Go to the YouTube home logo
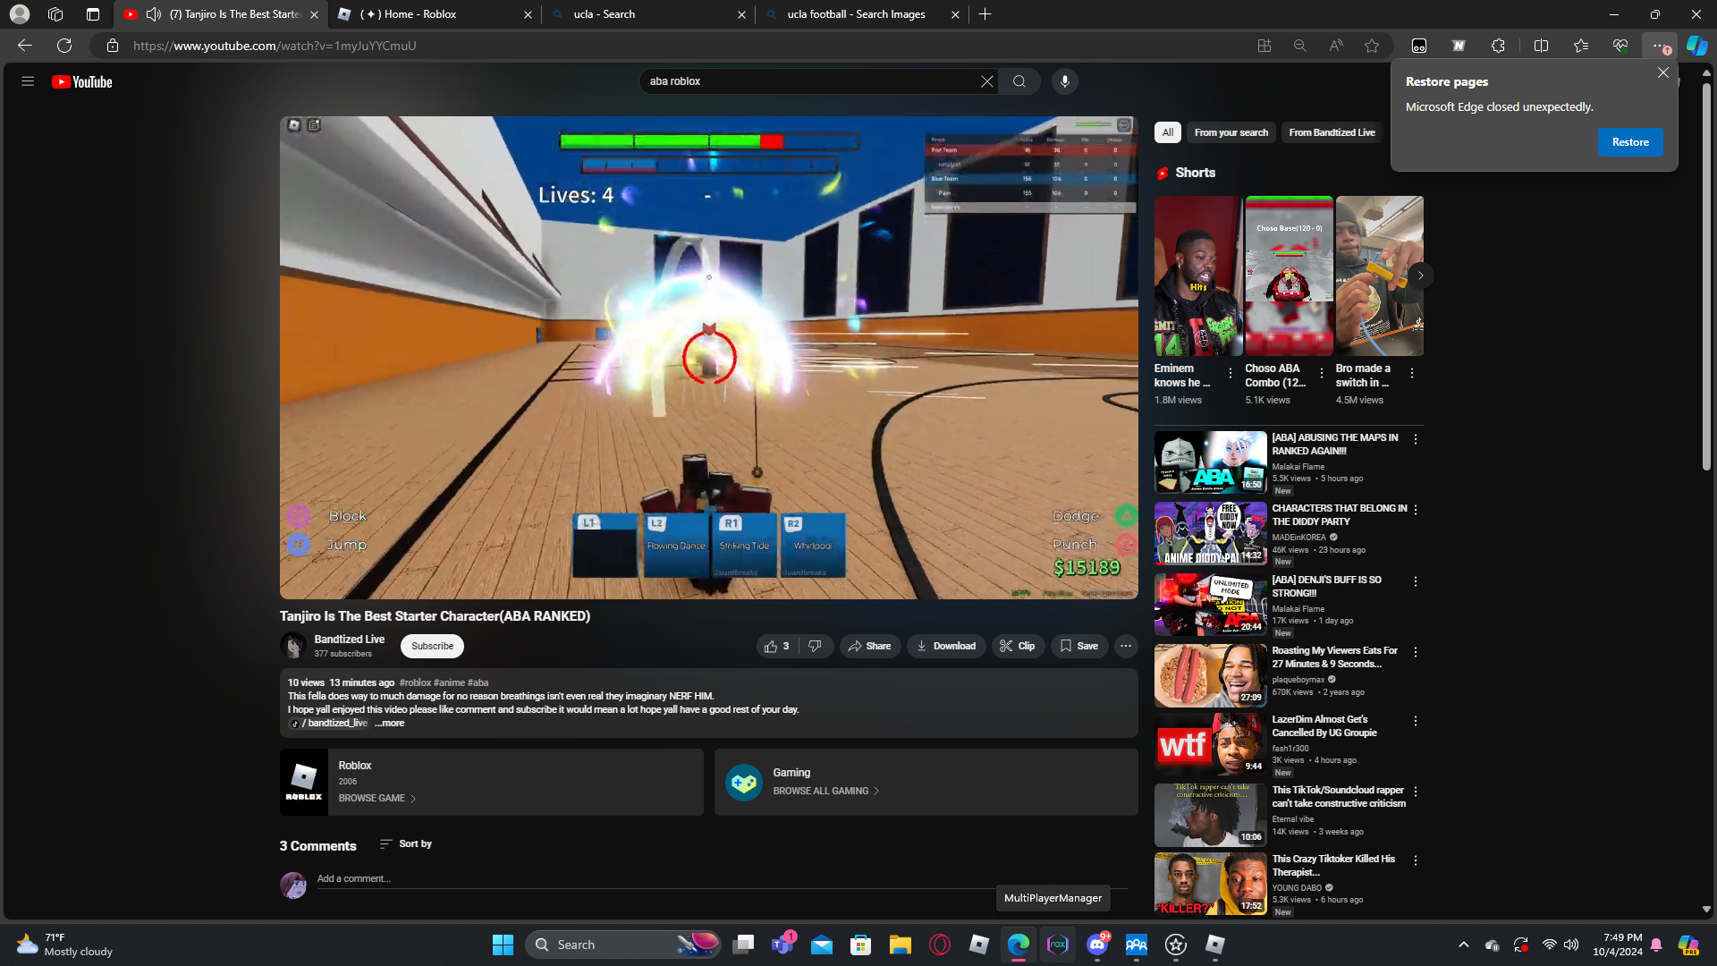The width and height of the screenshot is (1717, 966). tap(82, 81)
